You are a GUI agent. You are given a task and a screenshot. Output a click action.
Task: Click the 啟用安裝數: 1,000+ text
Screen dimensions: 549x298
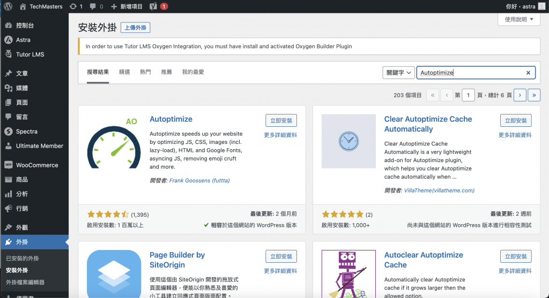(346, 225)
